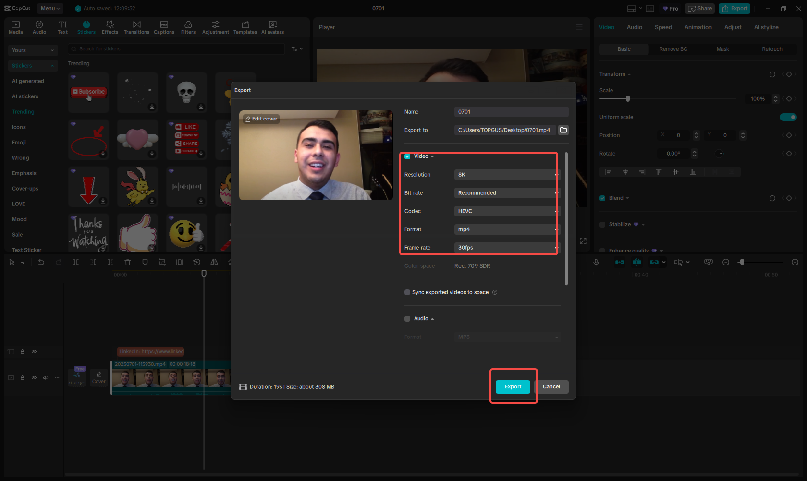The image size is (807, 481).
Task: Zoom out the timeline with minus icon
Action: click(x=726, y=262)
